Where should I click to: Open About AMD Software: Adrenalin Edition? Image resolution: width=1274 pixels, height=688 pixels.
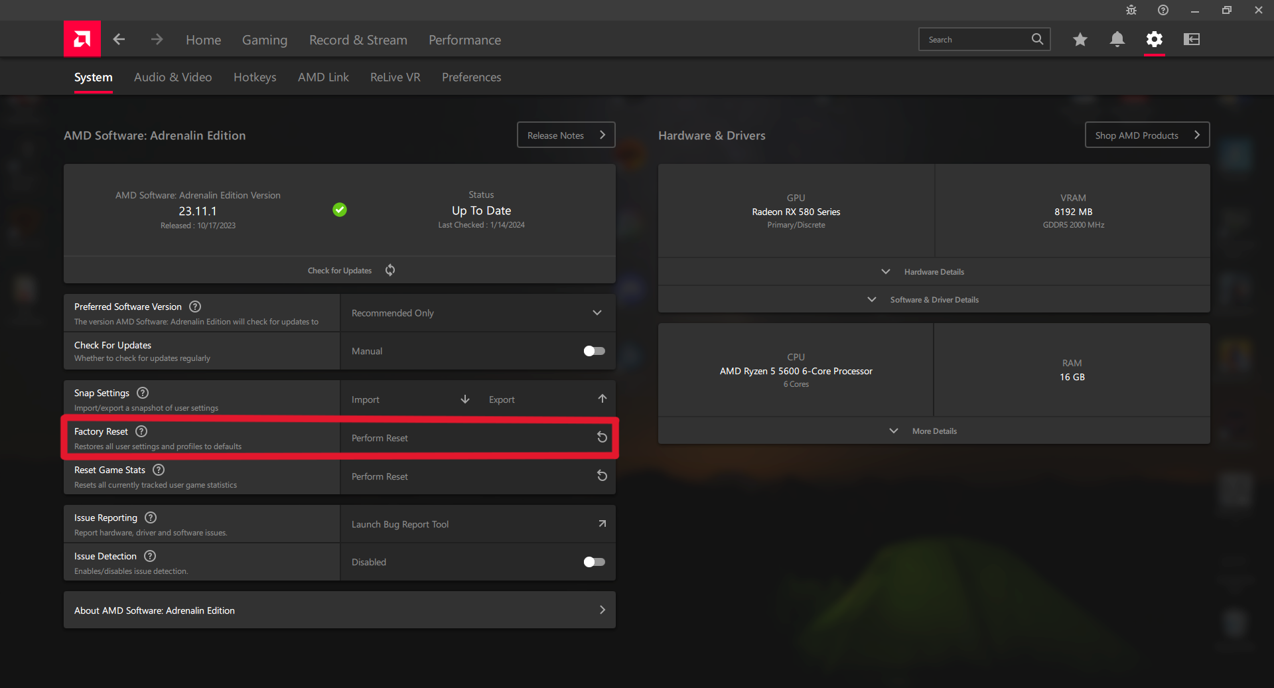(x=340, y=610)
